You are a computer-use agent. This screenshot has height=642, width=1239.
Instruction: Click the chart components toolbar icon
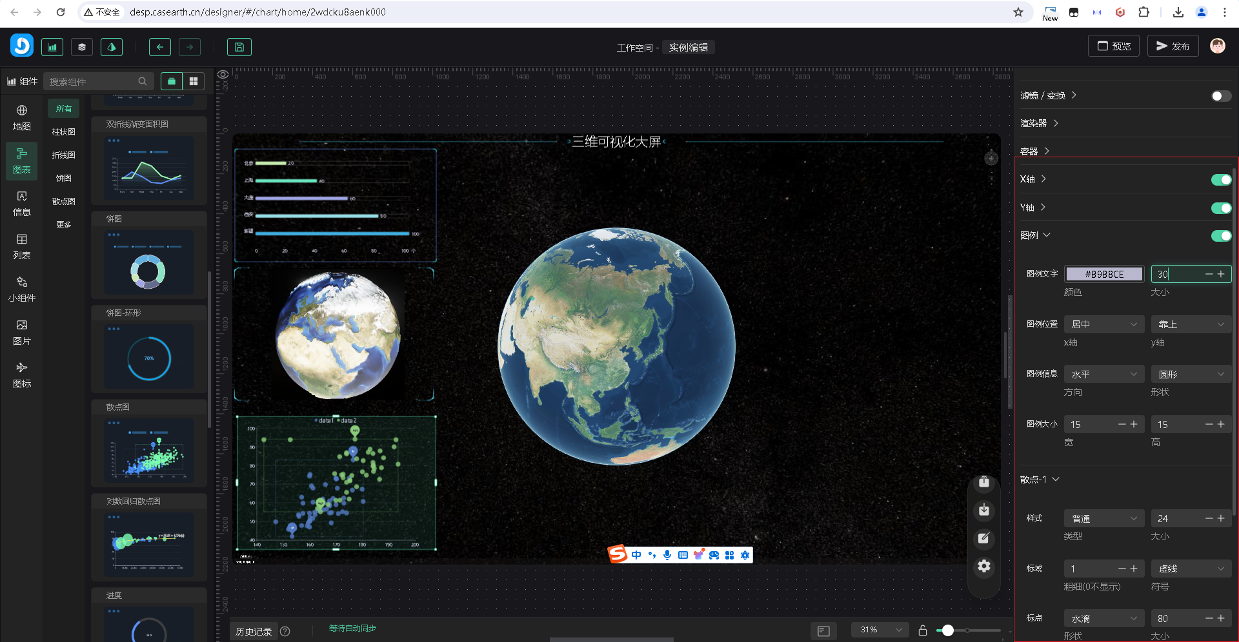point(52,47)
